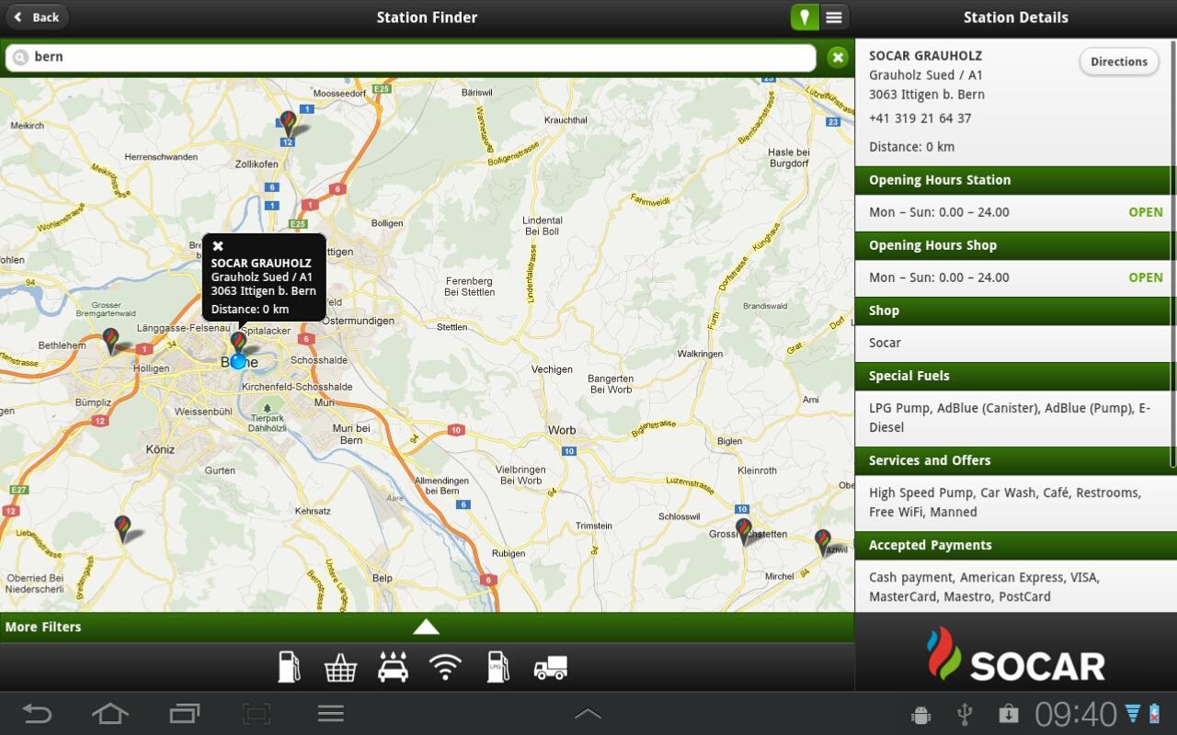Tap the Worb label on the map
The image size is (1177, 735).
(x=562, y=430)
